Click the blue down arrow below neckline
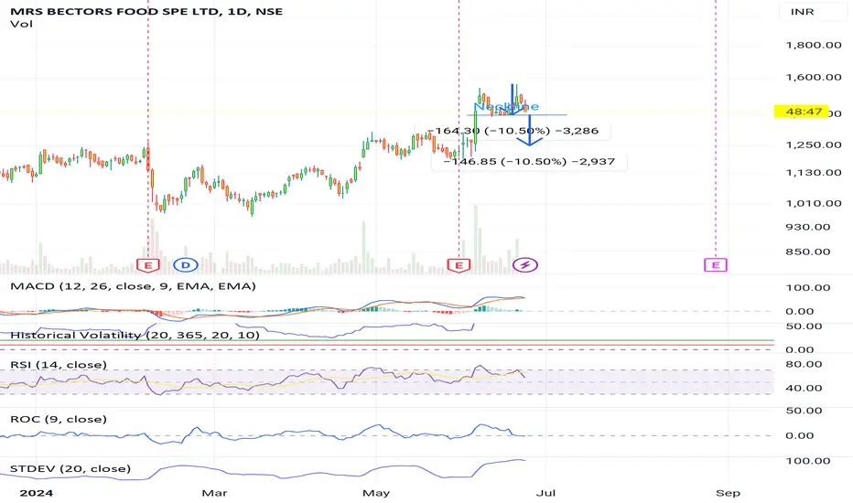Viewport: 853px width, 503px height. click(x=529, y=132)
